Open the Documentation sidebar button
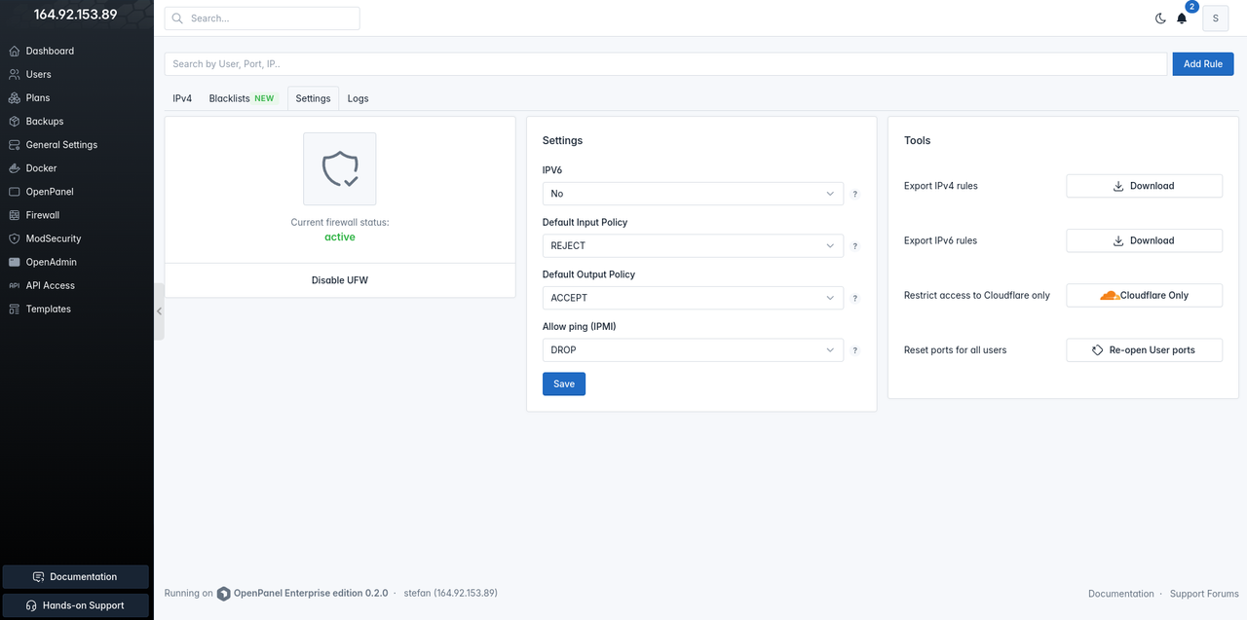Screen dimensions: 1247x620 click(x=76, y=577)
